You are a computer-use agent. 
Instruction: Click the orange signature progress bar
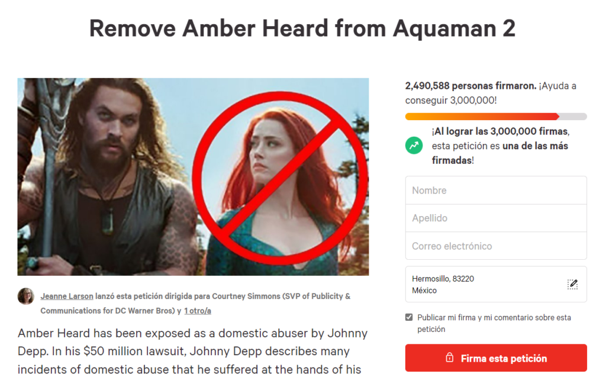coord(496,117)
